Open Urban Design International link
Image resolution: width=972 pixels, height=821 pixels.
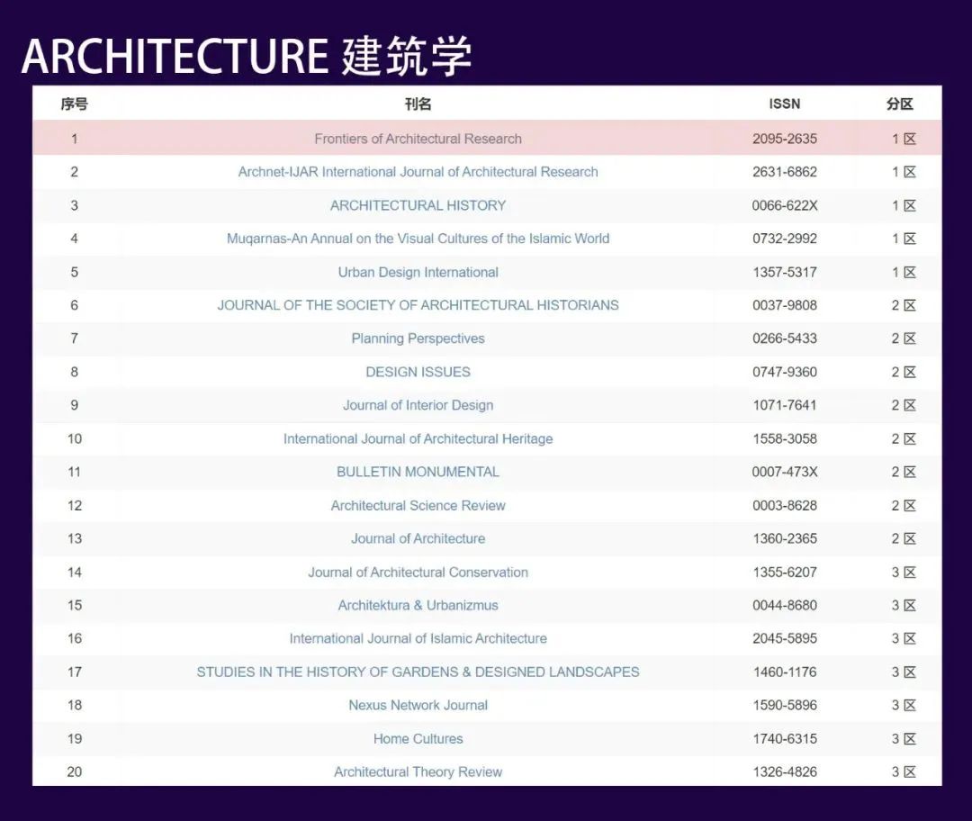tap(418, 272)
